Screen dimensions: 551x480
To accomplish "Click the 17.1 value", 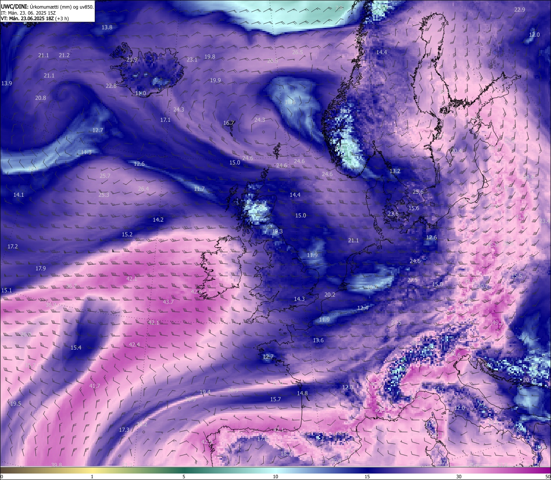I will click(x=165, y=120).
